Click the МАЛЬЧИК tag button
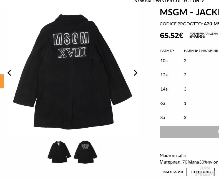 tap(173, 172)
